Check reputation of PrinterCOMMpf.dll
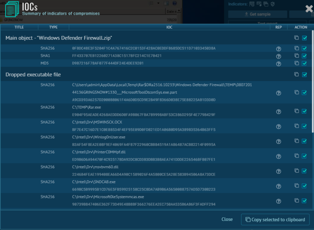The image size is (314, 230). tap(278, 156)
